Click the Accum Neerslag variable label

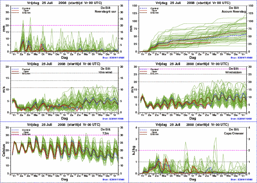point(234,12)
